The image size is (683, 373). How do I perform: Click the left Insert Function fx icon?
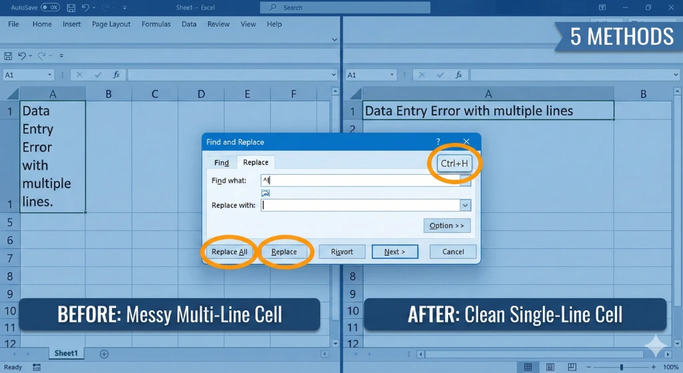(116, 75)
